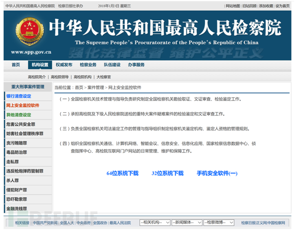Expand the 新闻媒体 dropdown
295x230 pixels.
[187, 223]
